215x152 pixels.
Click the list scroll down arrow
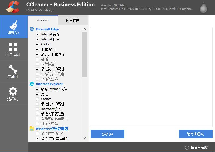tap(84, 138)
